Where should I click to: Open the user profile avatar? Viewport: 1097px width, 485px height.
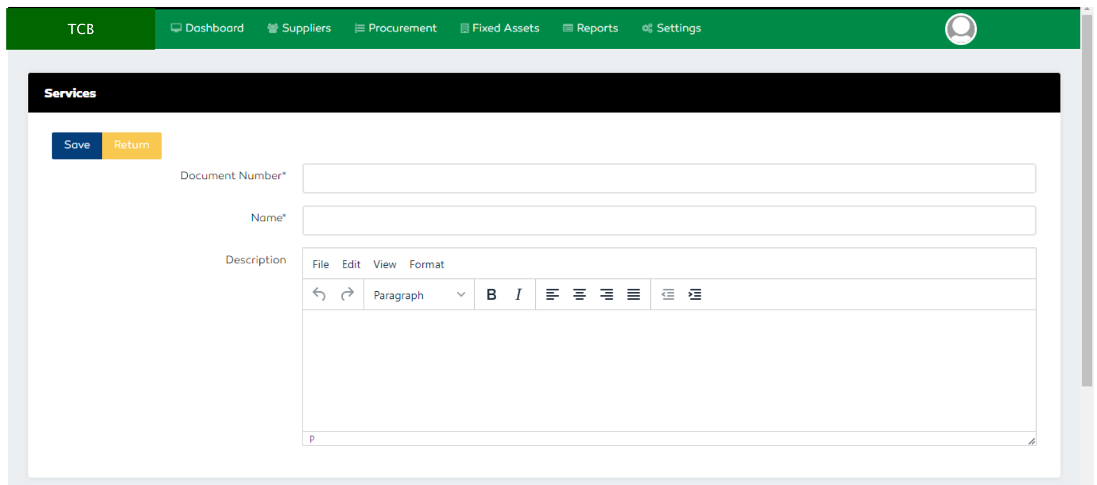click(961, 29)
